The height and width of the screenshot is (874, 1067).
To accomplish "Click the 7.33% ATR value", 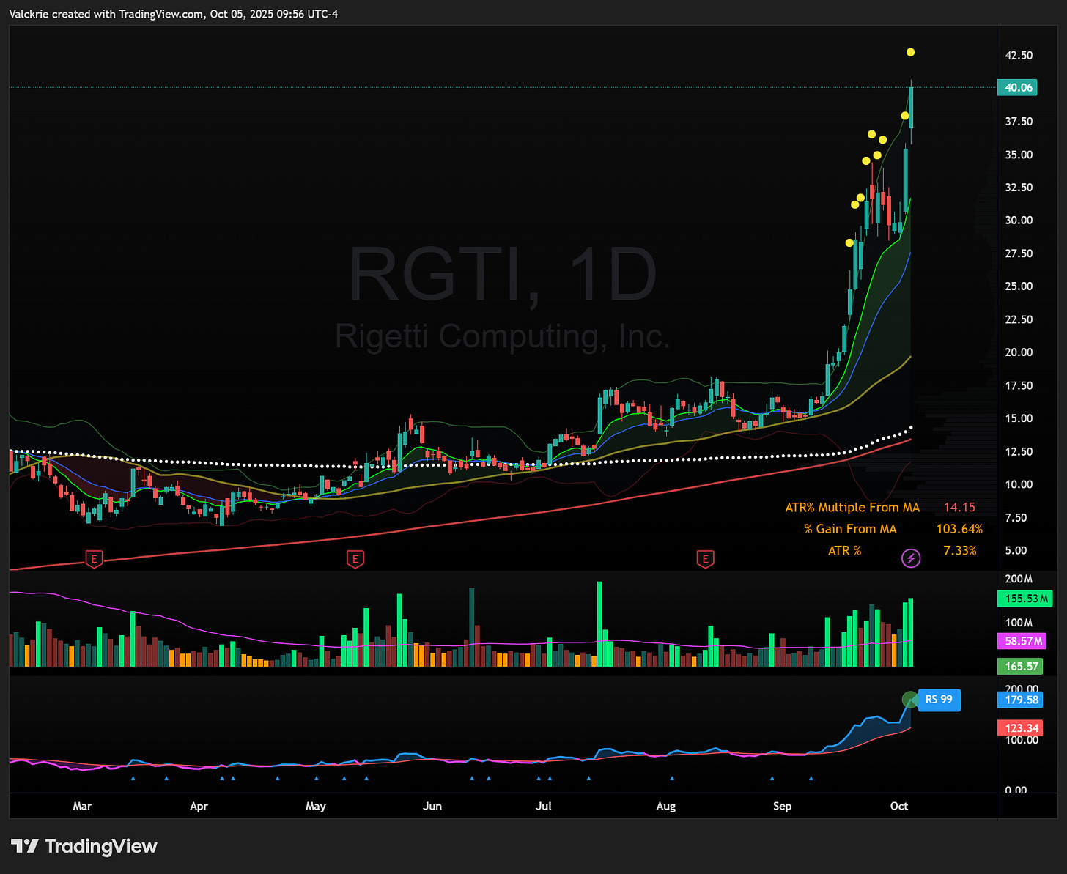I will point(960,550).
